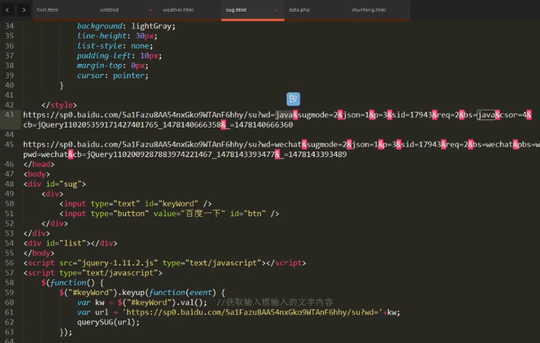Switch to the untitled tab
The height and width of the screenshot is (343, 540).
pos(109,10)
